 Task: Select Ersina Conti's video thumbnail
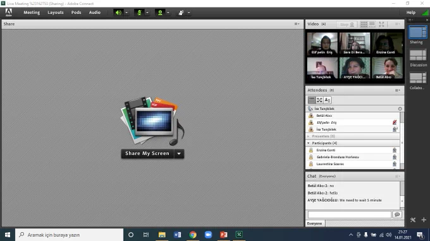pos(387,44)
